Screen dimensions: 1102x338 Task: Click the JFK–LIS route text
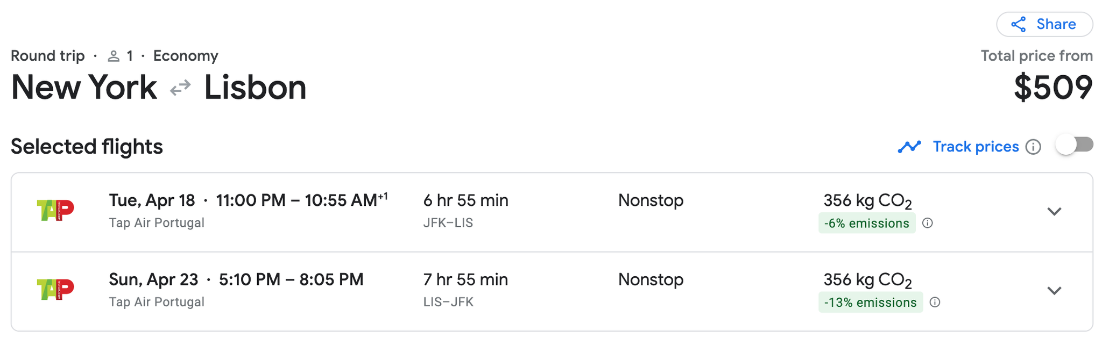click(x=448, y=223)
